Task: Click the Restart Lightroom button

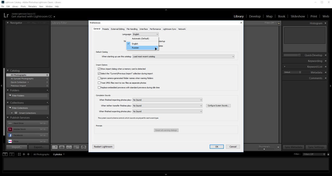Action: click(103, 146)
